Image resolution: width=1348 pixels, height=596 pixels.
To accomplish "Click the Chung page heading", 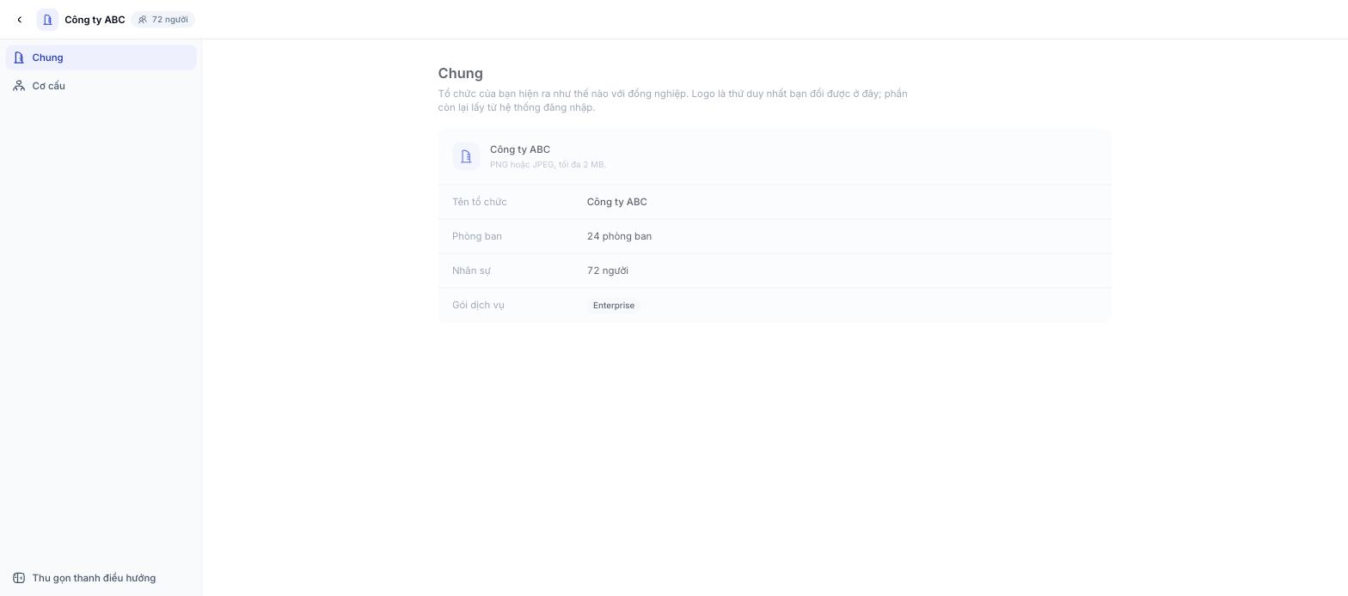I will click(461, 74).
